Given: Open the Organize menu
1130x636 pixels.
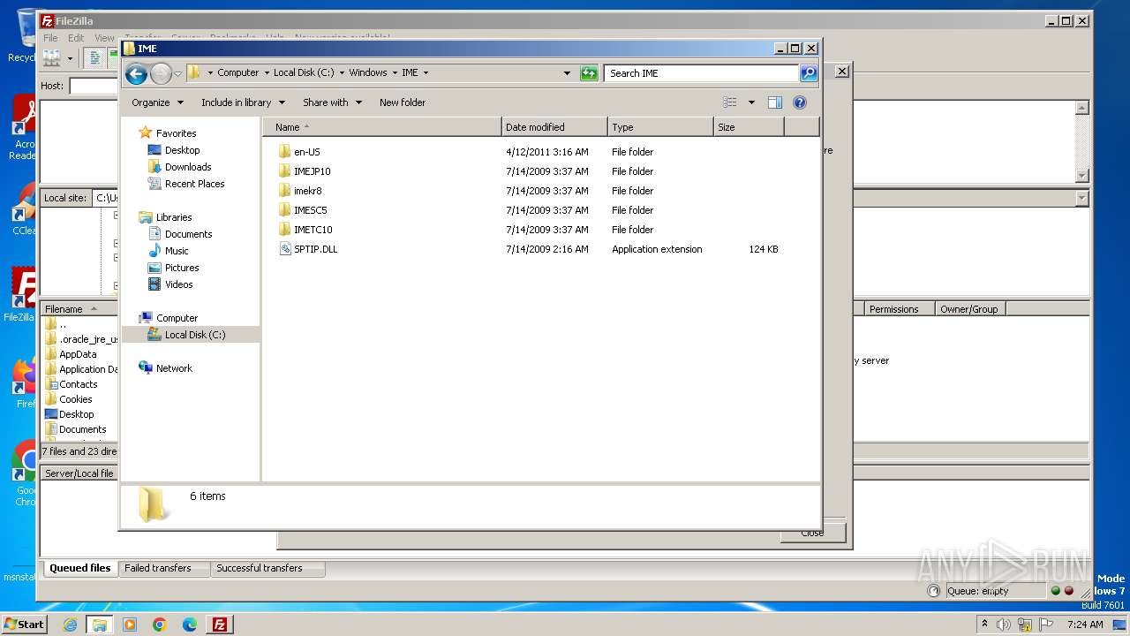Looking at the screenshot, I should click(157, 102).
